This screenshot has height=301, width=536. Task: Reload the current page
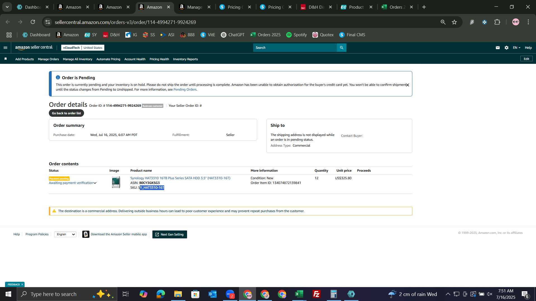(33, 22)
